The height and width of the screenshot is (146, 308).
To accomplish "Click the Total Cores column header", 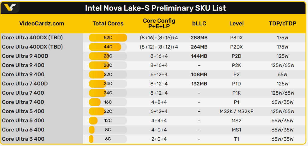I will (x=108, y=23).
